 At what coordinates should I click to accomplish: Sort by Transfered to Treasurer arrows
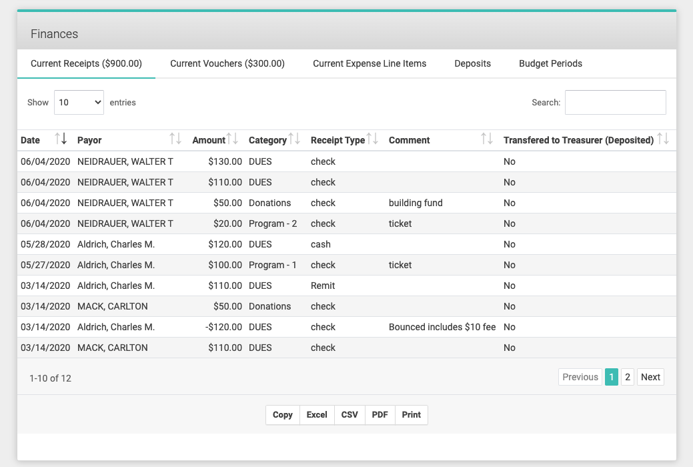[x=663, y=139]
